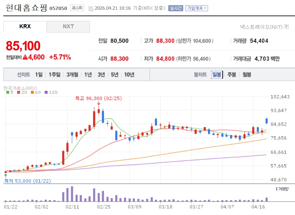
Task: Choose the 3개월 line chart range
Action: (72, 75)
